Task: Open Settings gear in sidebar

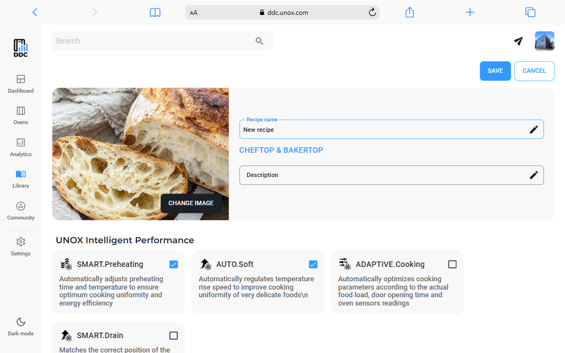Action: 20,242
